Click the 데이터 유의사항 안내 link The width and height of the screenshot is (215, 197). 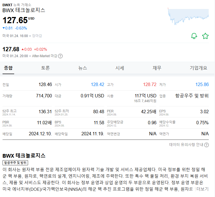coord(186,145)
